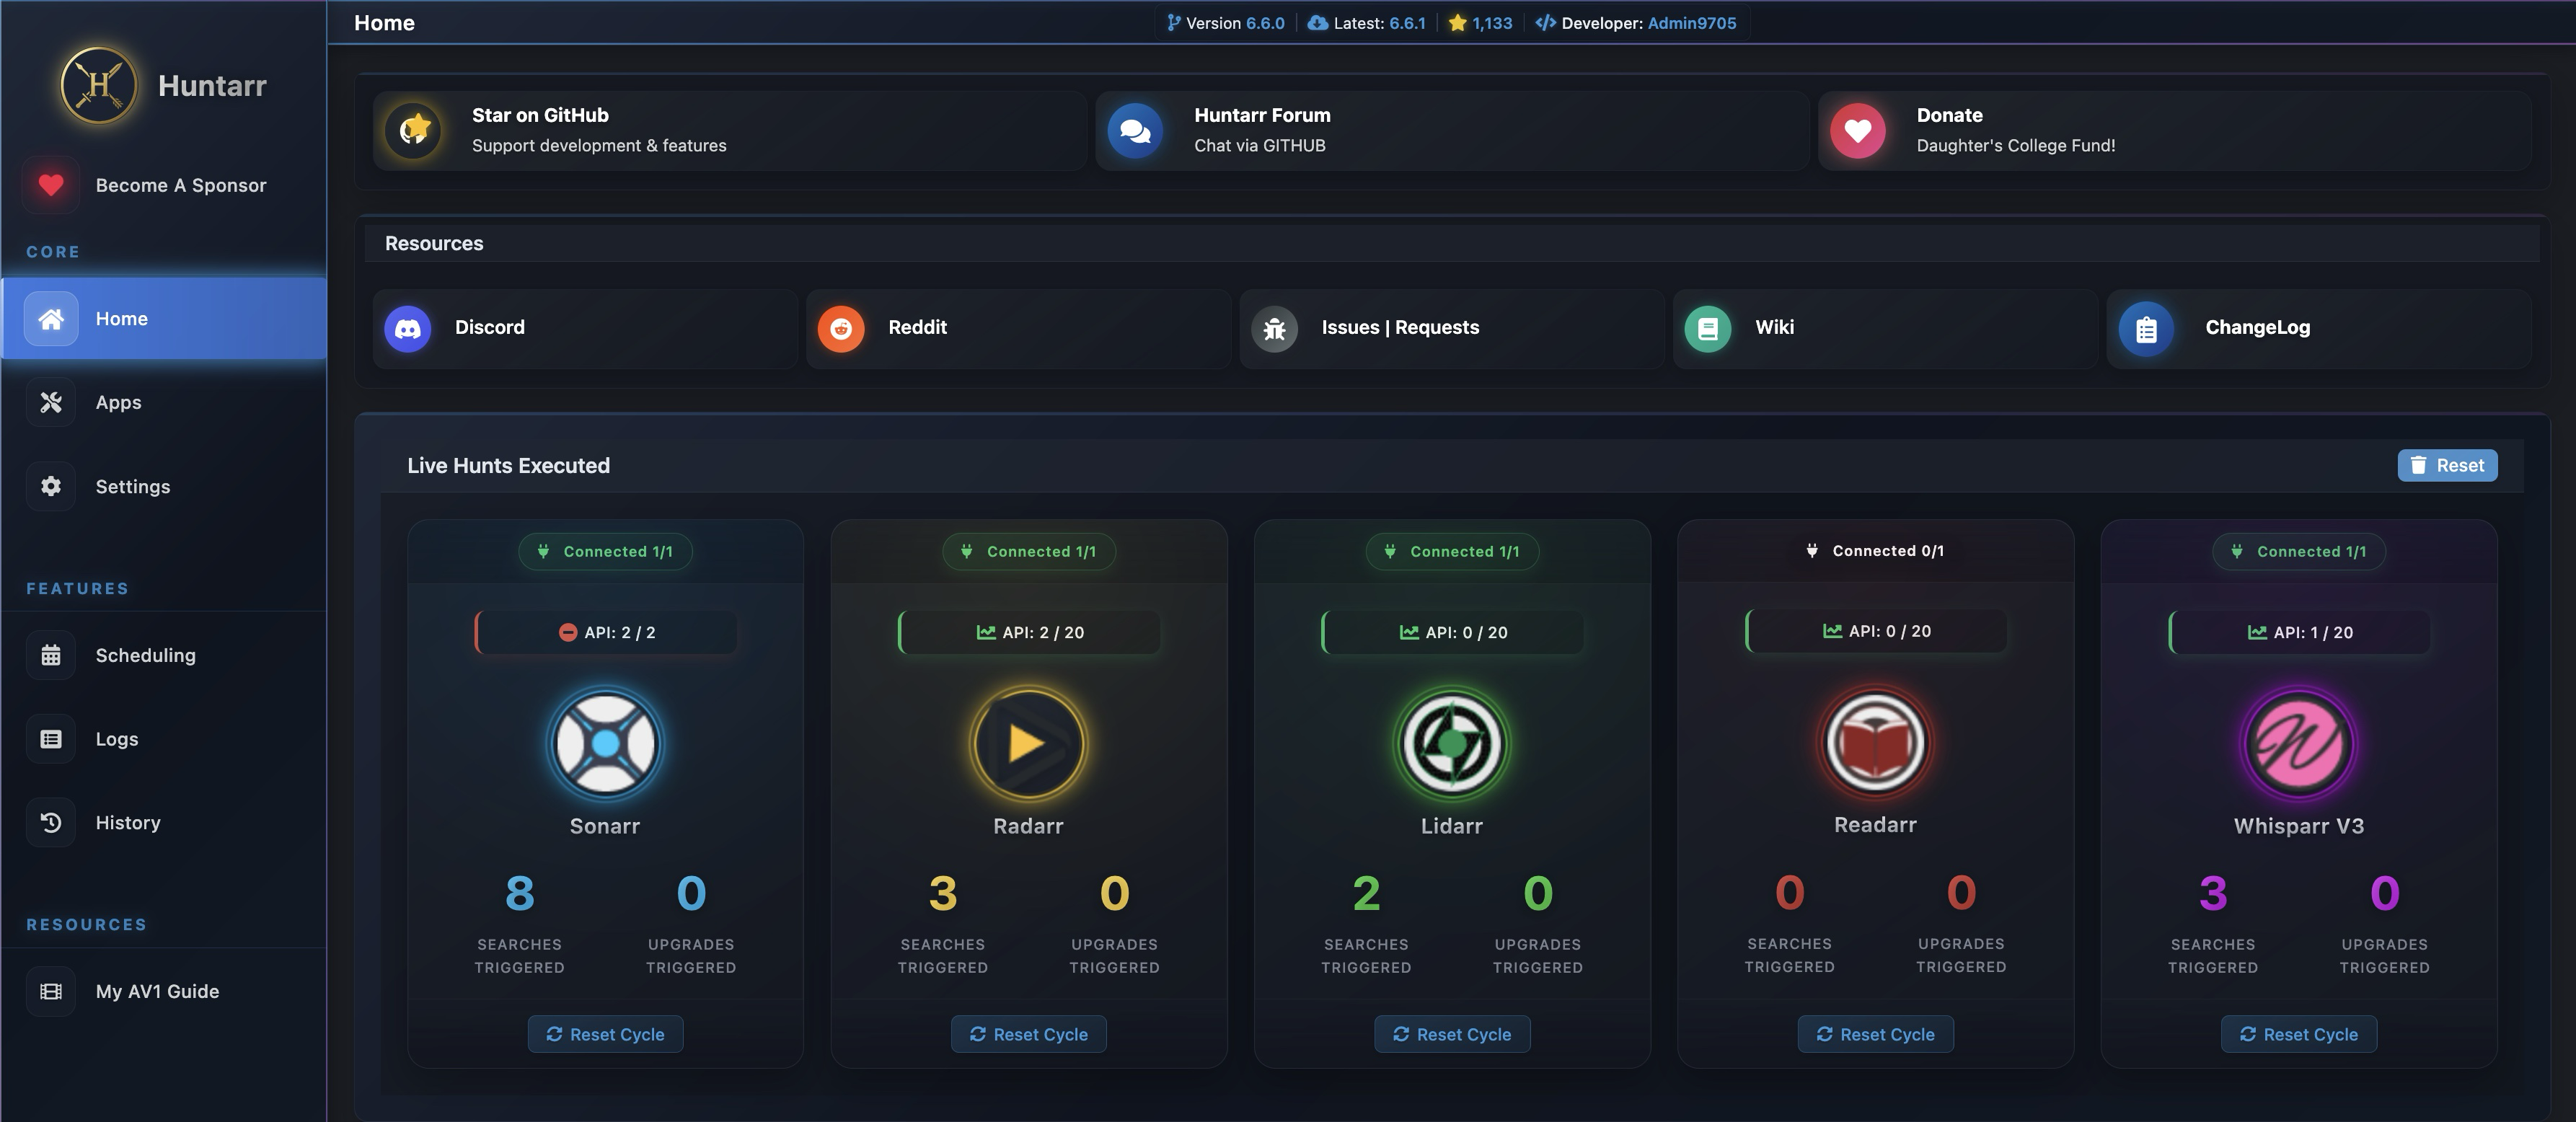Screen dimensions: 2576x1122
Task: Click the Apps tools icon in sidebar
Action: (x=51, y=402)
